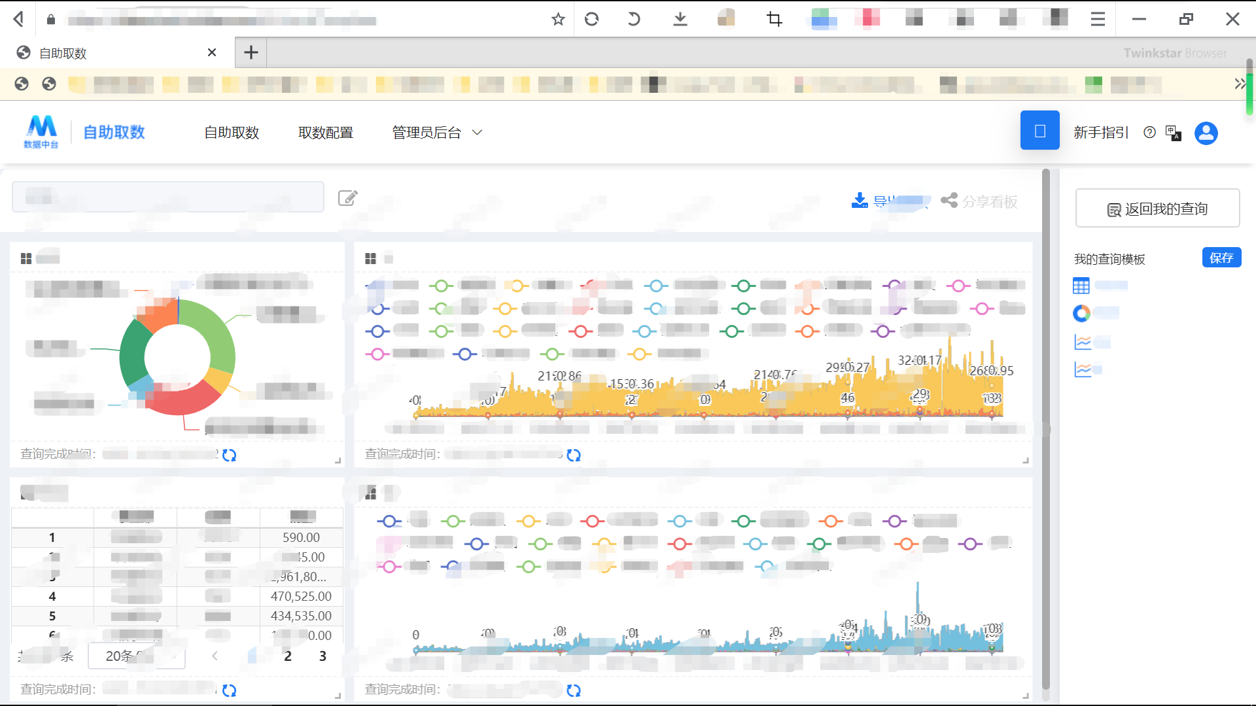Open the blue 自助取数 brand link
This screenshot has height=706, width=1256.
pos(114,132)
